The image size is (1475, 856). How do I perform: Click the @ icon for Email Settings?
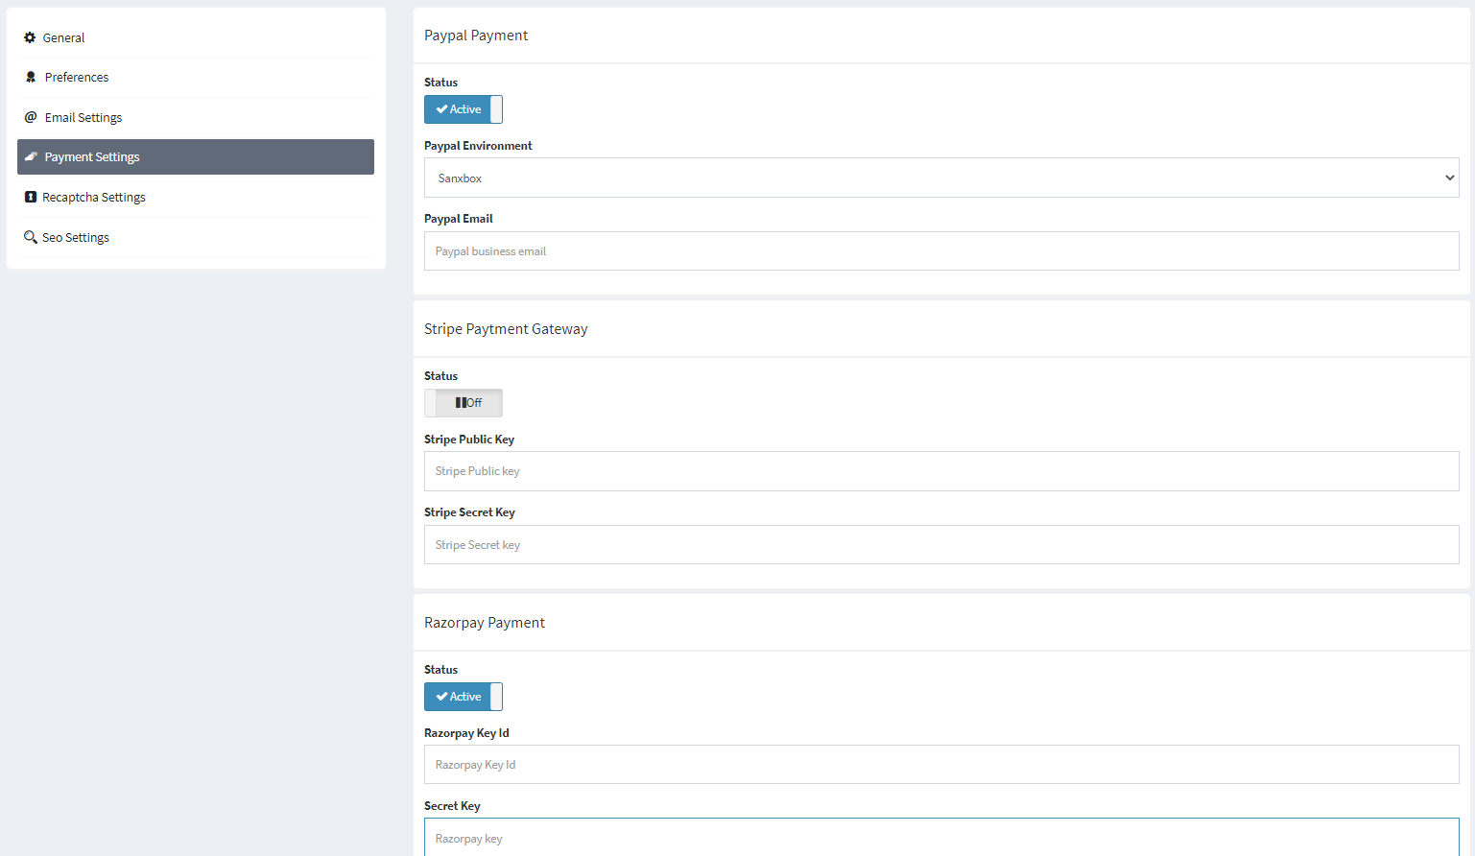pos(31,117)
